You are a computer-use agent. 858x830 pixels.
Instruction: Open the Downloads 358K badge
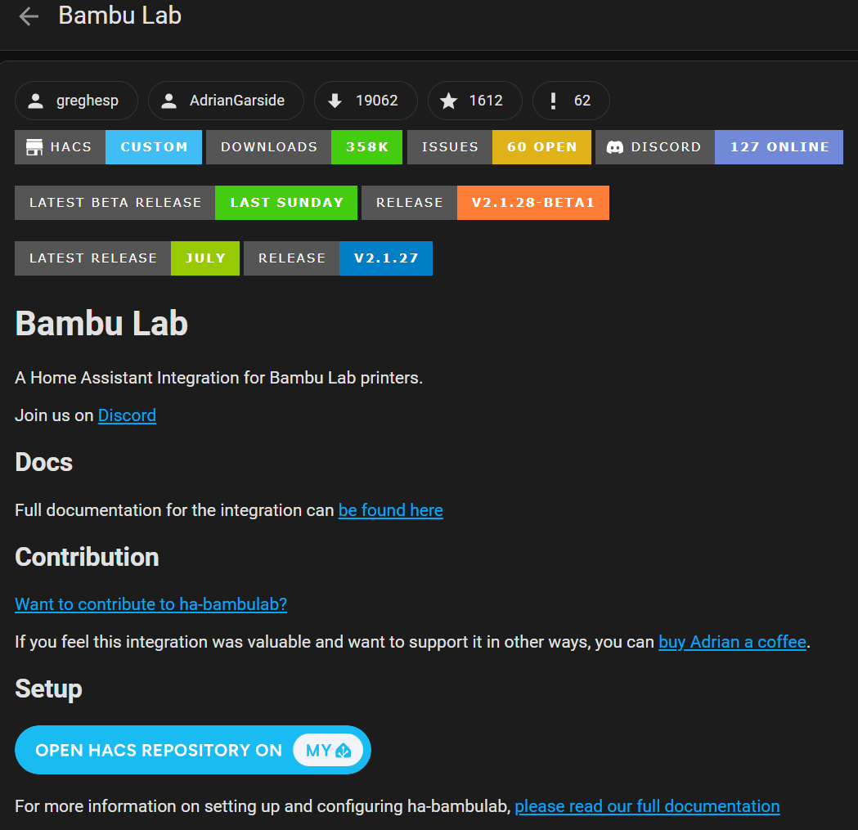[304, 147]
